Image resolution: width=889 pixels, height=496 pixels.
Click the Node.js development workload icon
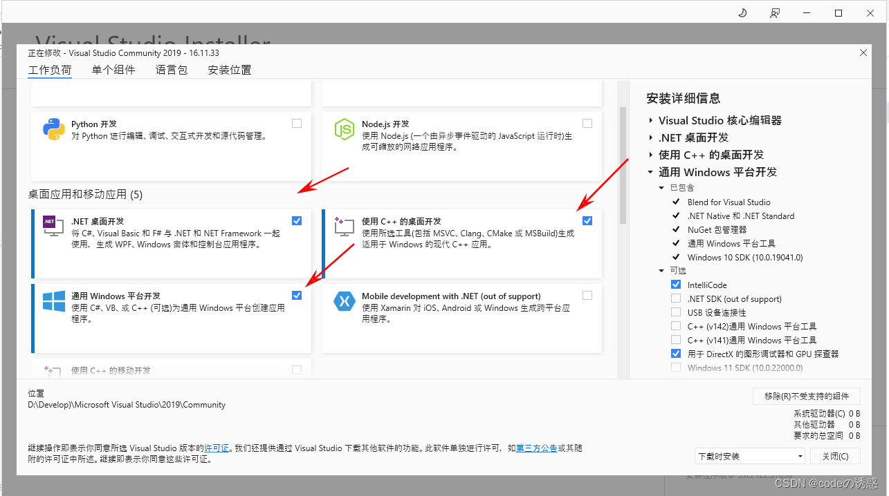(x=345, y=129)
